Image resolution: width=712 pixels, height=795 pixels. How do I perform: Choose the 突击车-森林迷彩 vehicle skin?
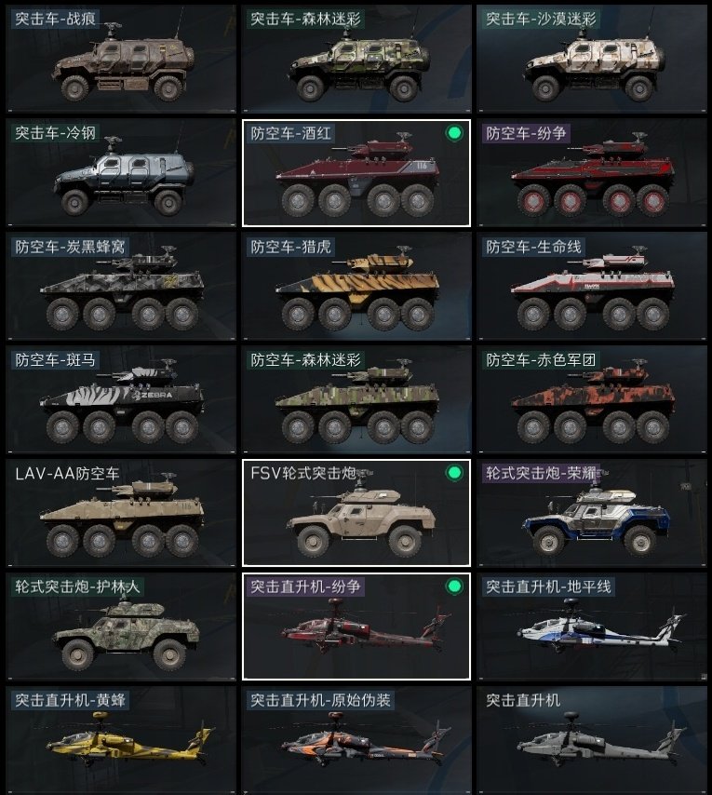click(356, 59)
